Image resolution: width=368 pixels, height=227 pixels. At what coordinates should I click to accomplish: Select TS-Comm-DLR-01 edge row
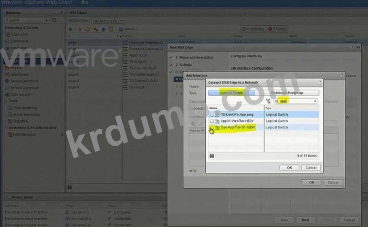click(143, 81)
